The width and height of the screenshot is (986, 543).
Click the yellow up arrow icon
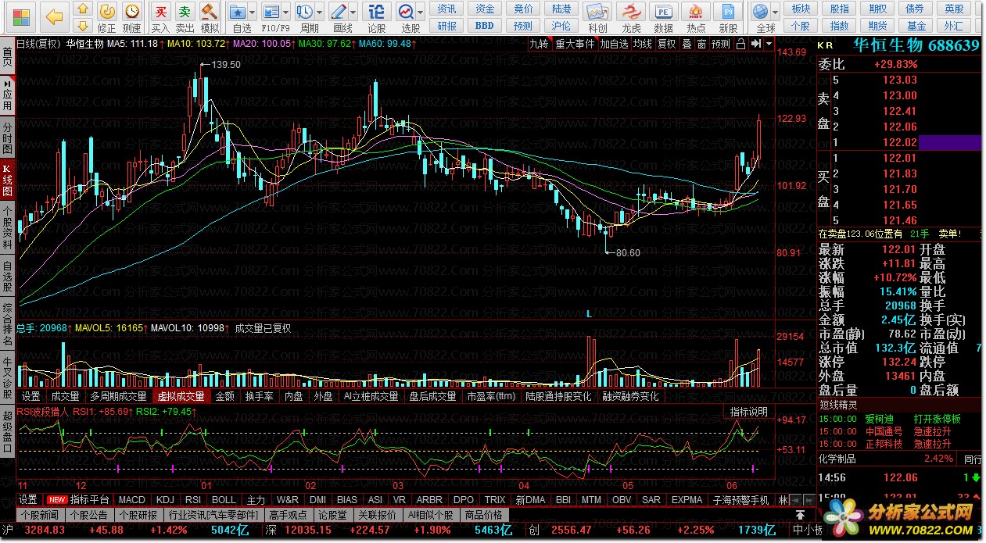pyautogui.click(x=84, y=8)
